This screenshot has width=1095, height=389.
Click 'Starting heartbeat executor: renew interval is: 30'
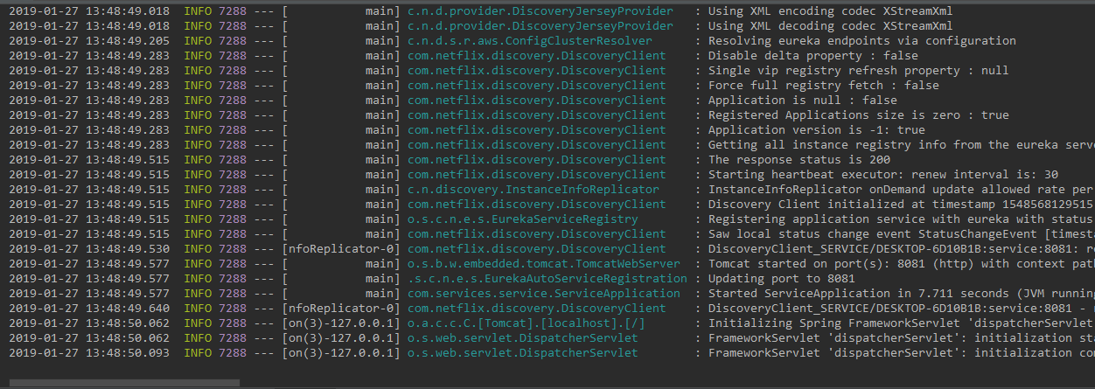click(882, 175)
